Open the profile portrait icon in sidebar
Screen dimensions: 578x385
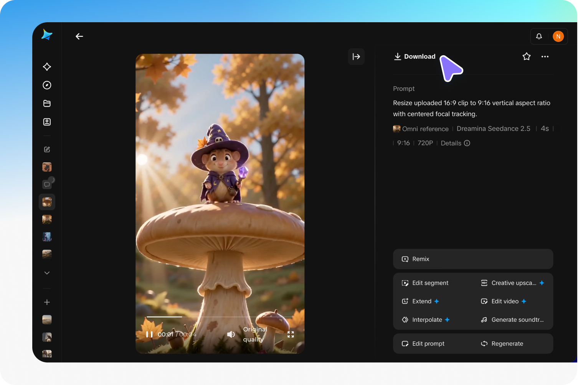pos(47,122)
